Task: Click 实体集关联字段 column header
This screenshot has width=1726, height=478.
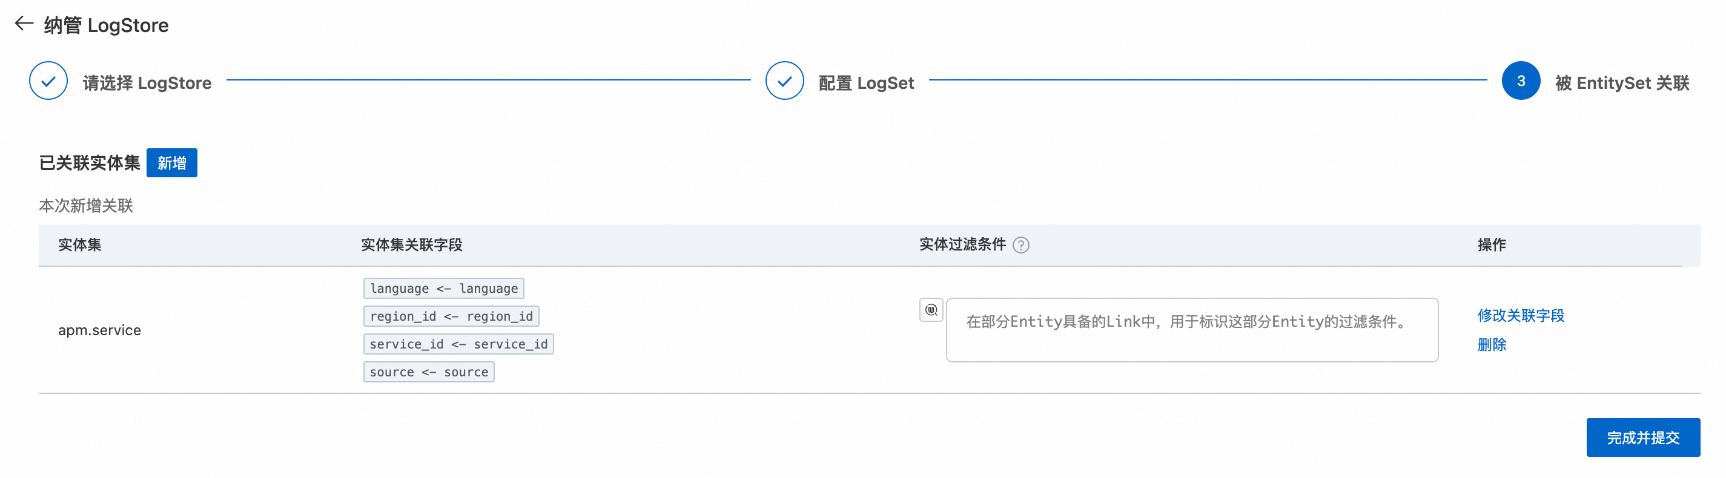Action: coord(411,245)
